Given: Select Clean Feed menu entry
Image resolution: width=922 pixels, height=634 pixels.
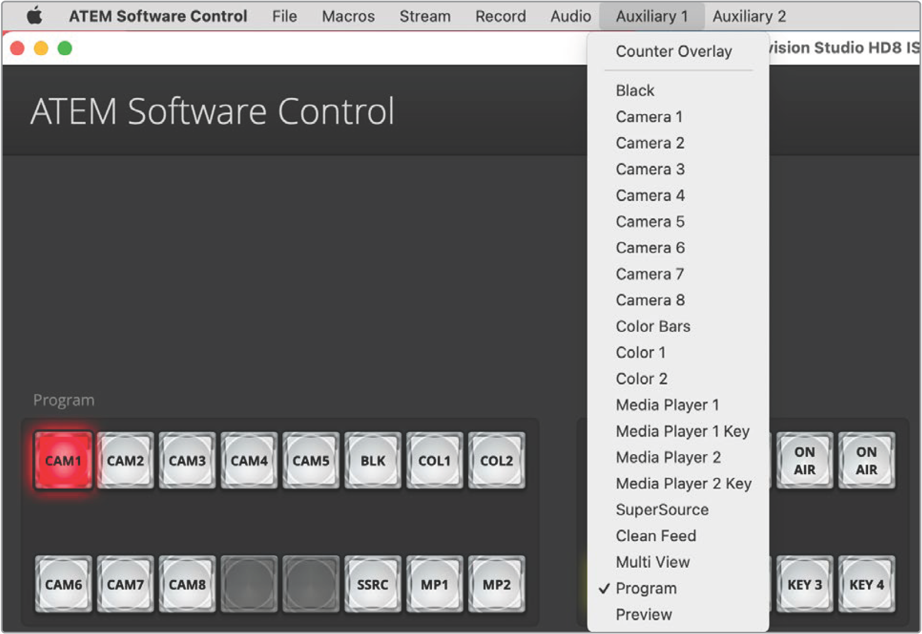Looking at the screenshot, I should tap(678, 535).
